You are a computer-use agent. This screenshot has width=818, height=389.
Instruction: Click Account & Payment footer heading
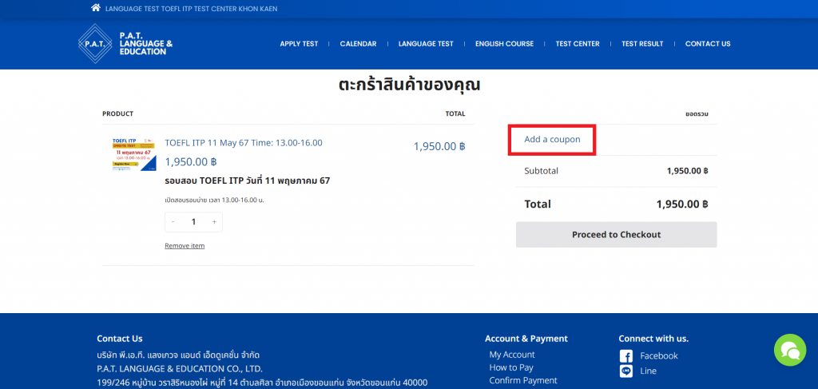click(x=526, y=339)
